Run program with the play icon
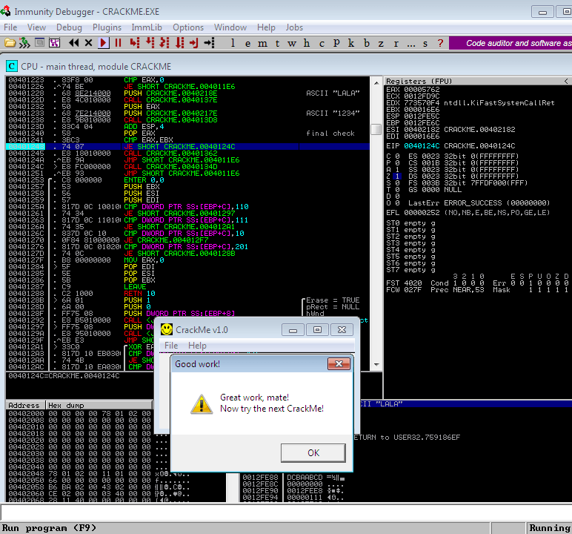Viewport: 572px width, 534px height. pos(104,43)
